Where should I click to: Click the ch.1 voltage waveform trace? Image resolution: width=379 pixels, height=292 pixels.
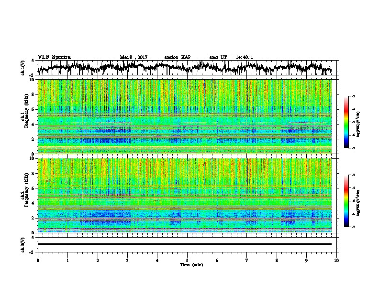pyautogui.click(x=185, y=68)
